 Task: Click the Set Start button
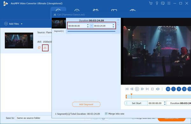pyautogui.click(x=136, y=103)
